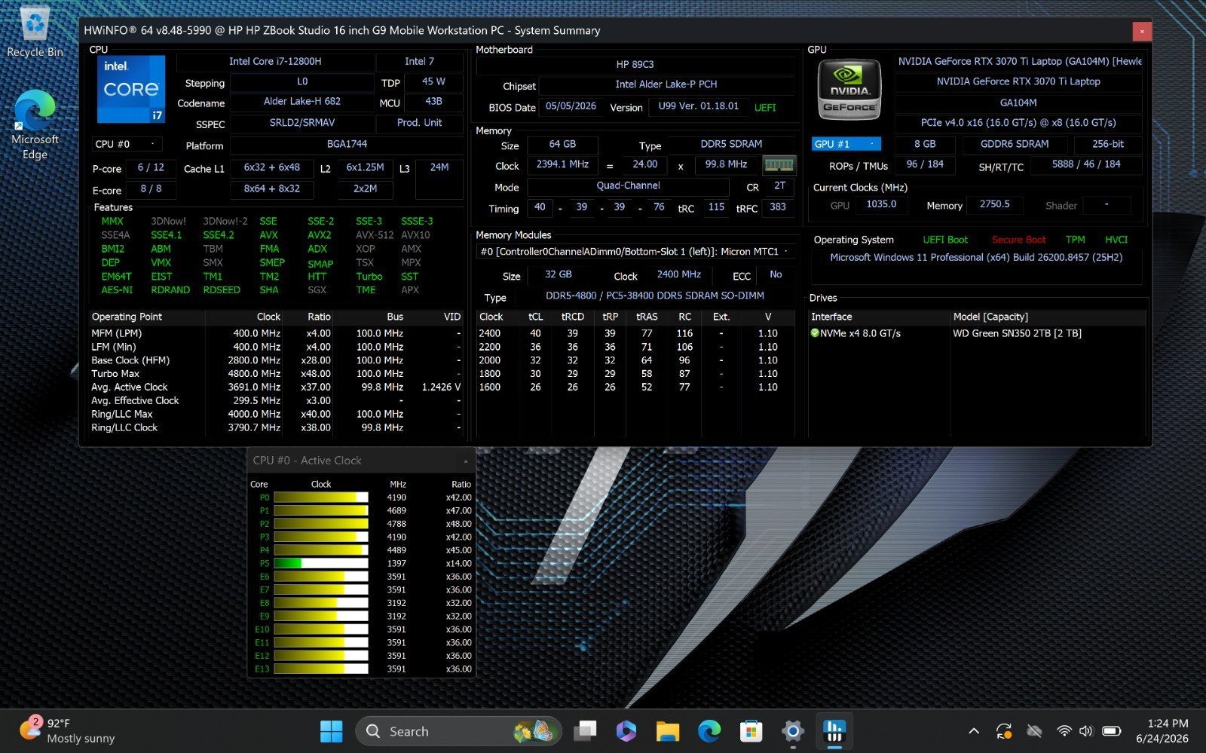1206x753 pixels.
Task: Click the green NVMe drive status icon
Action: pos(815,333)
